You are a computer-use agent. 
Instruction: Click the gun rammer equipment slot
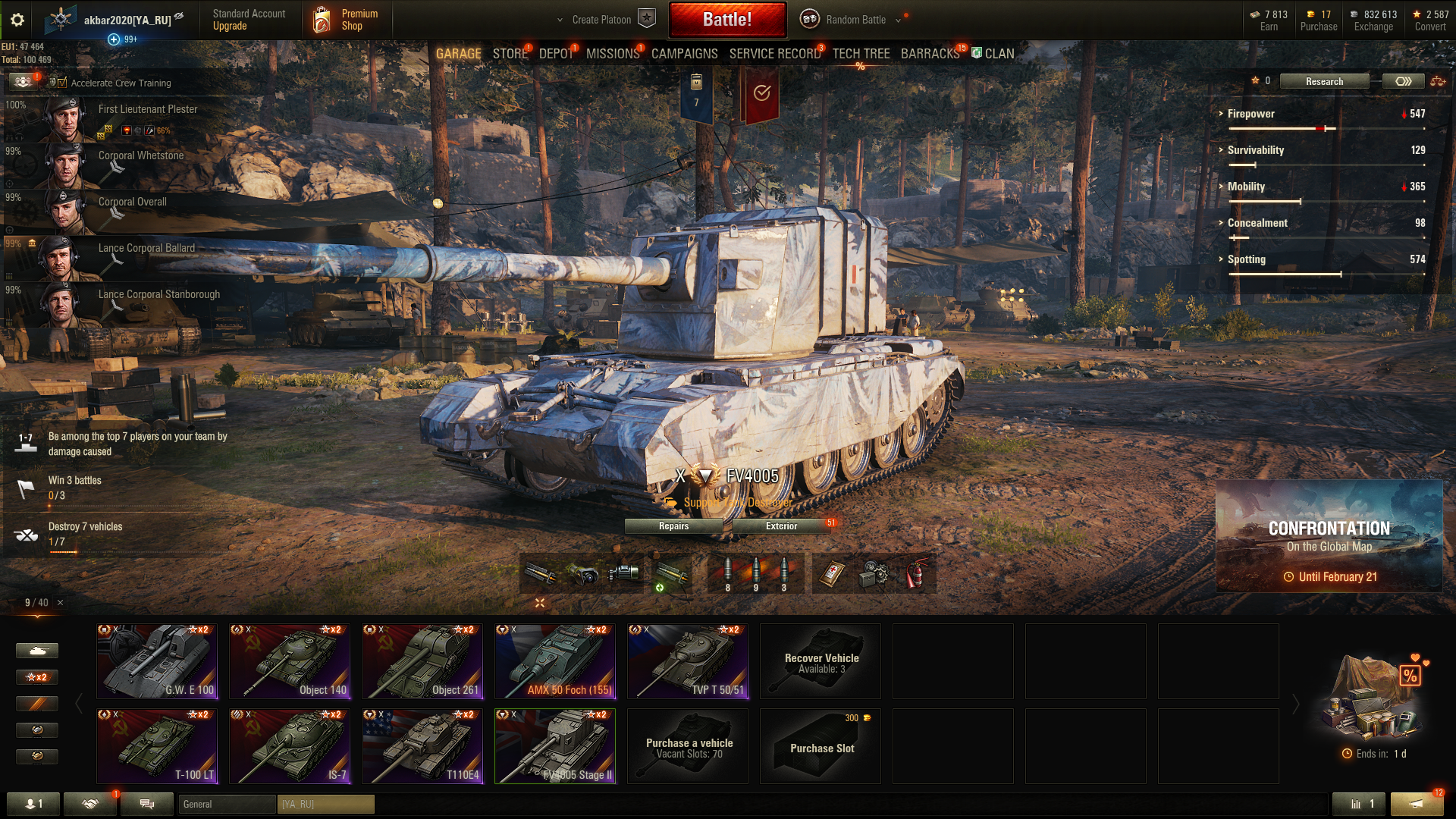540,574
